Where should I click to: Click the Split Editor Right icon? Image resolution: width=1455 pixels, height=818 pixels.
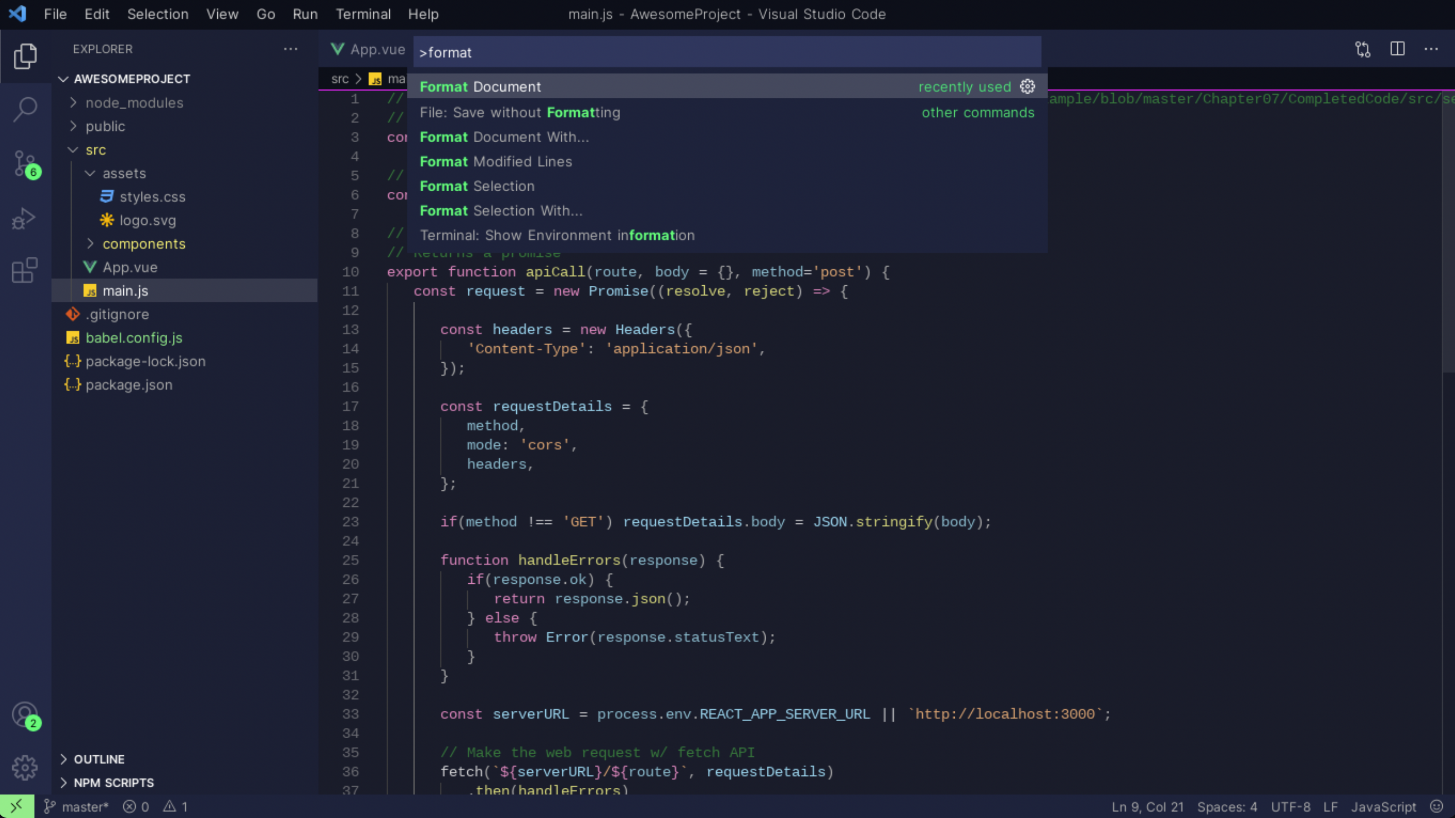coord(1397,49)
